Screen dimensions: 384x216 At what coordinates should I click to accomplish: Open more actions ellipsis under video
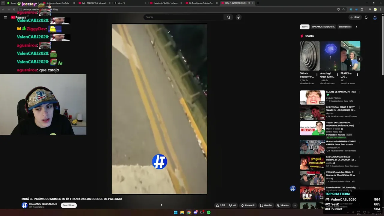(x=295, y=205)
